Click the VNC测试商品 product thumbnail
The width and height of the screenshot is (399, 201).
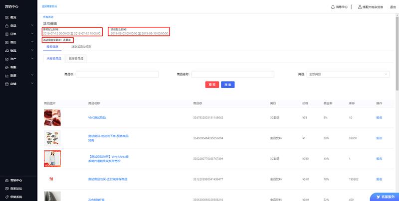pos(52,117)
